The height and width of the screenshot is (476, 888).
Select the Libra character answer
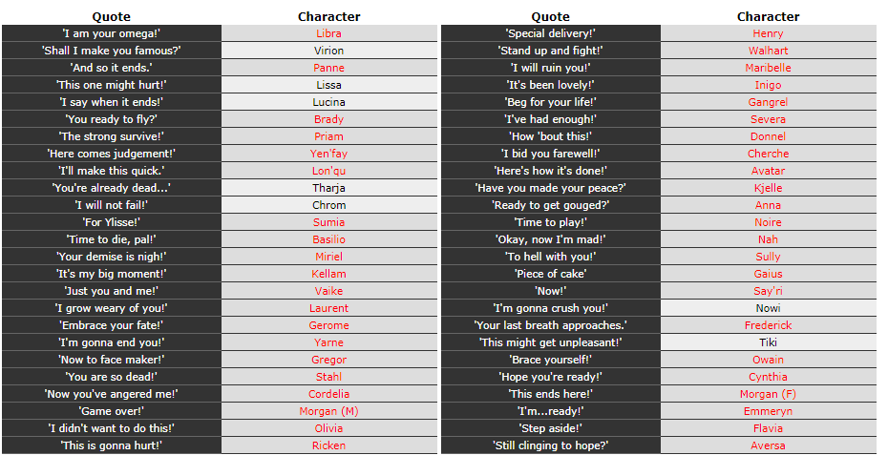pyautogui.click(x=329, y=33)
